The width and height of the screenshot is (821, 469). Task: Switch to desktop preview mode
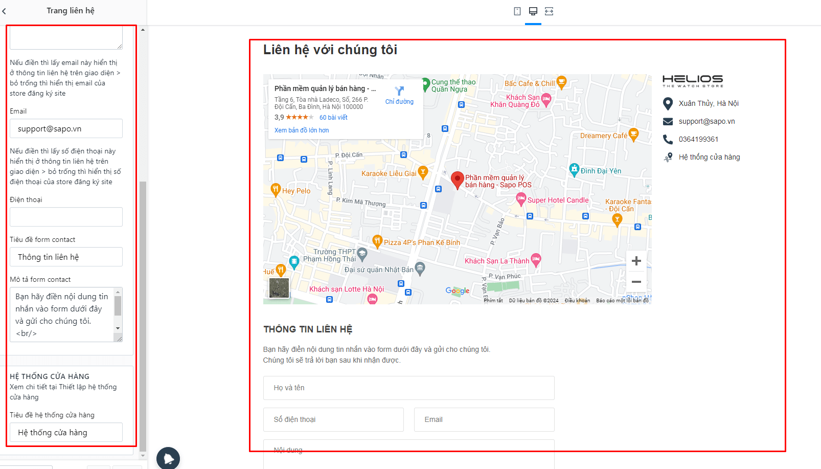pos(533,11)
